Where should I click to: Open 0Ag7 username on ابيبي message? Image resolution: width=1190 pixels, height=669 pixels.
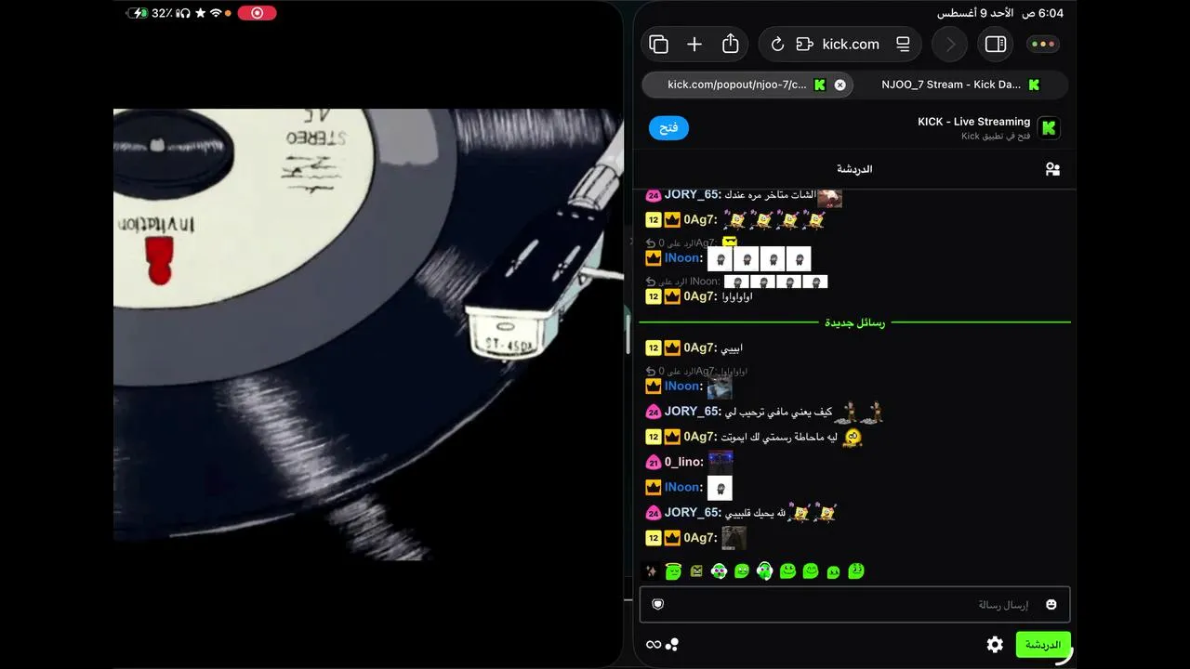700,348
